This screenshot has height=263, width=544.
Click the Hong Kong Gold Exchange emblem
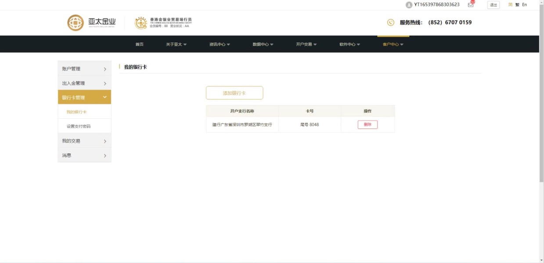(x=141, y=23)
